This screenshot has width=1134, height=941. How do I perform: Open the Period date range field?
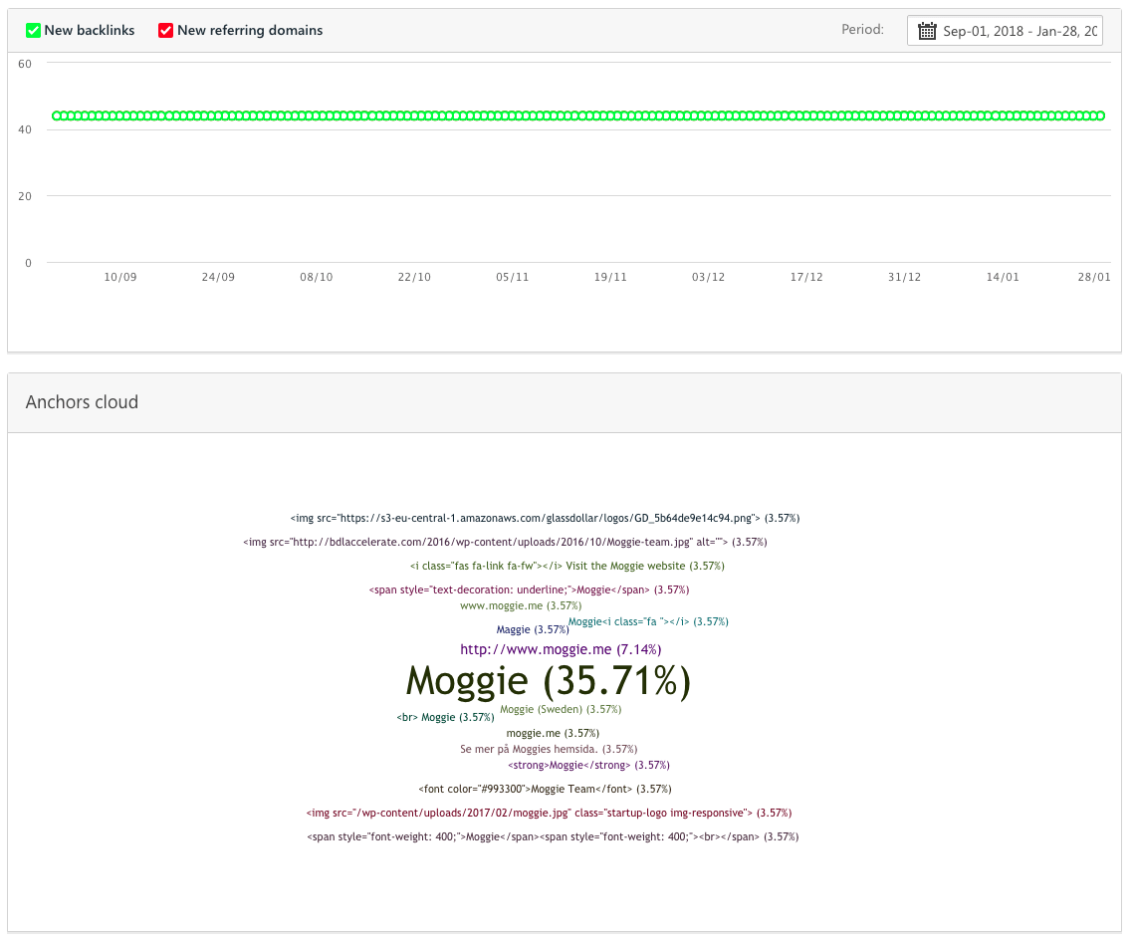pyautogui.click(x=1005, y=31)
